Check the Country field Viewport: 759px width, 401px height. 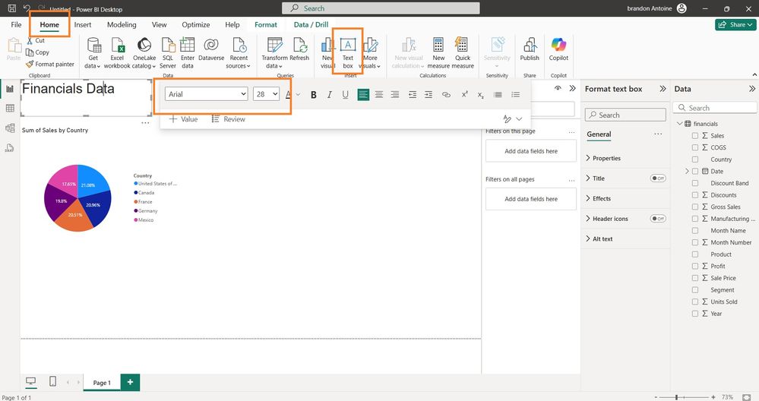pos(695,159)
